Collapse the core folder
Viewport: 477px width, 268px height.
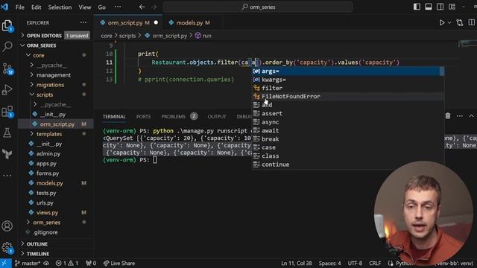(38, 56)
